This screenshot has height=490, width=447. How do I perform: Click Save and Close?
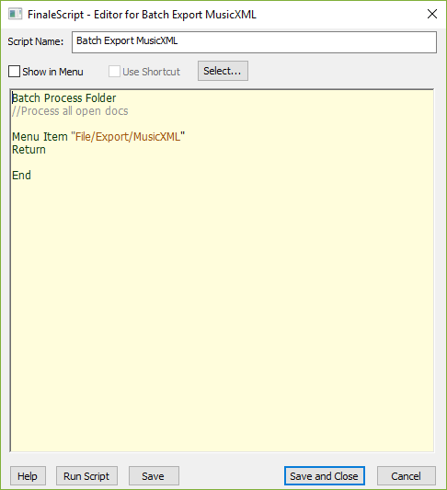[325, 476]
